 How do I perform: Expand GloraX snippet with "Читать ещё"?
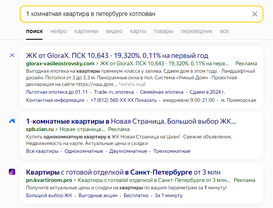tap(132, 84)
